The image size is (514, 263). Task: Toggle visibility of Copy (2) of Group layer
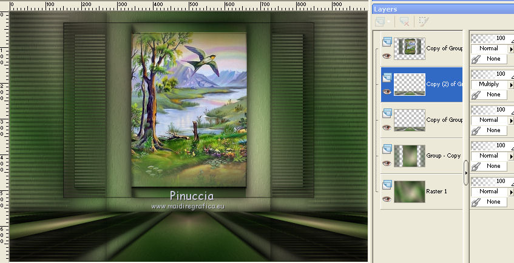[387, 92]
